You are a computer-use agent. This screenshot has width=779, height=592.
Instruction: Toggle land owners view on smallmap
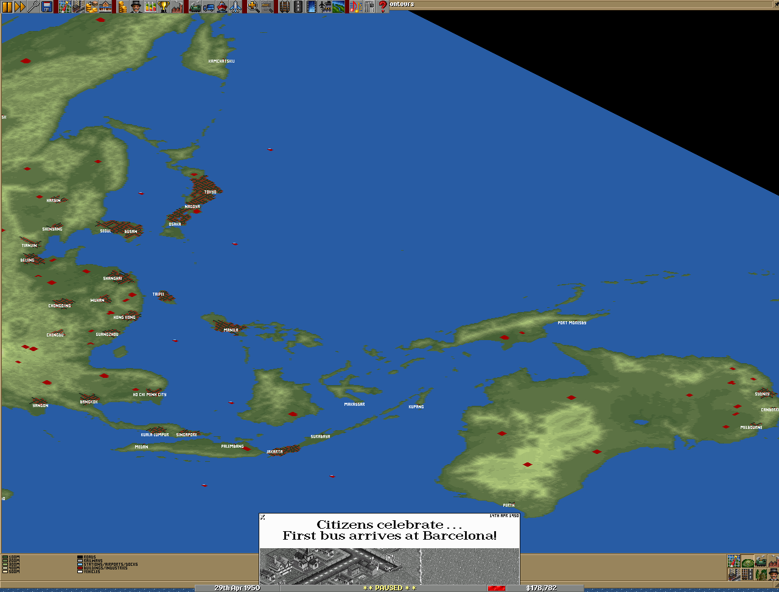[774, 574]
